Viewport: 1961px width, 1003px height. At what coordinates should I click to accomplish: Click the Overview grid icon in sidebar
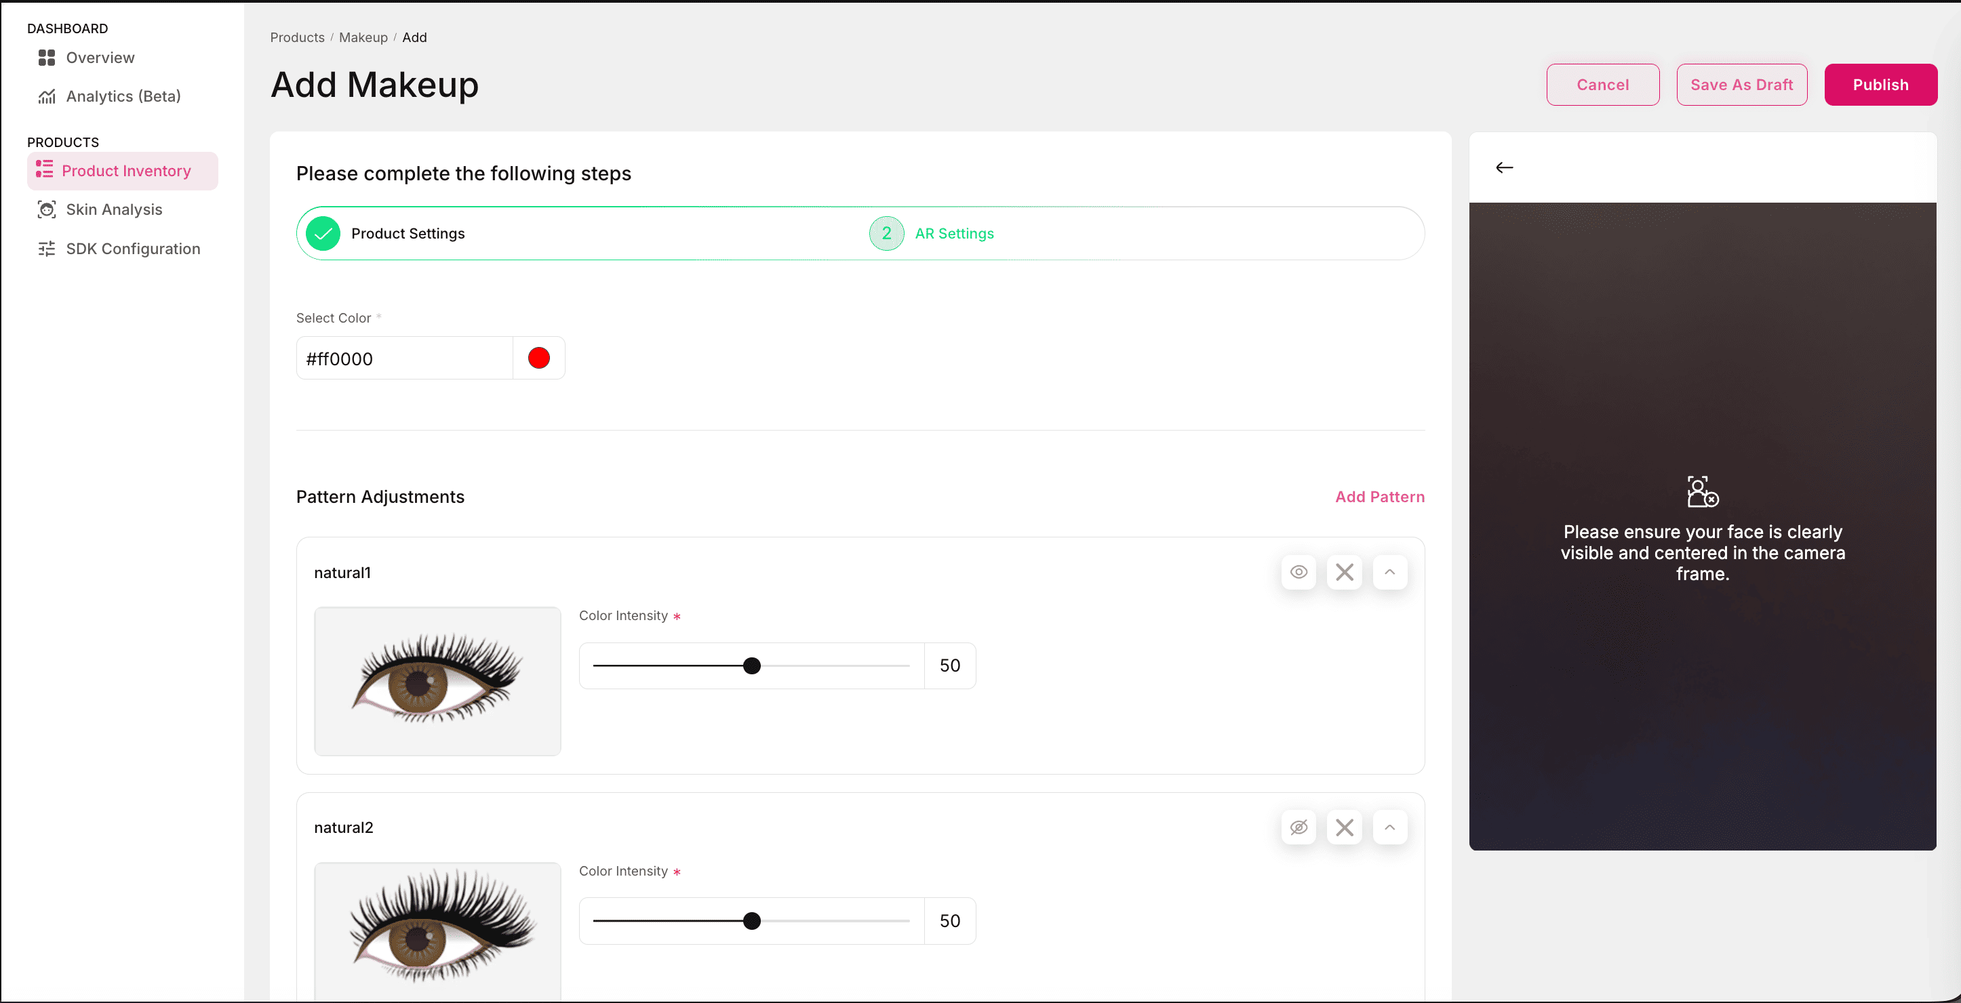[46, 58]
